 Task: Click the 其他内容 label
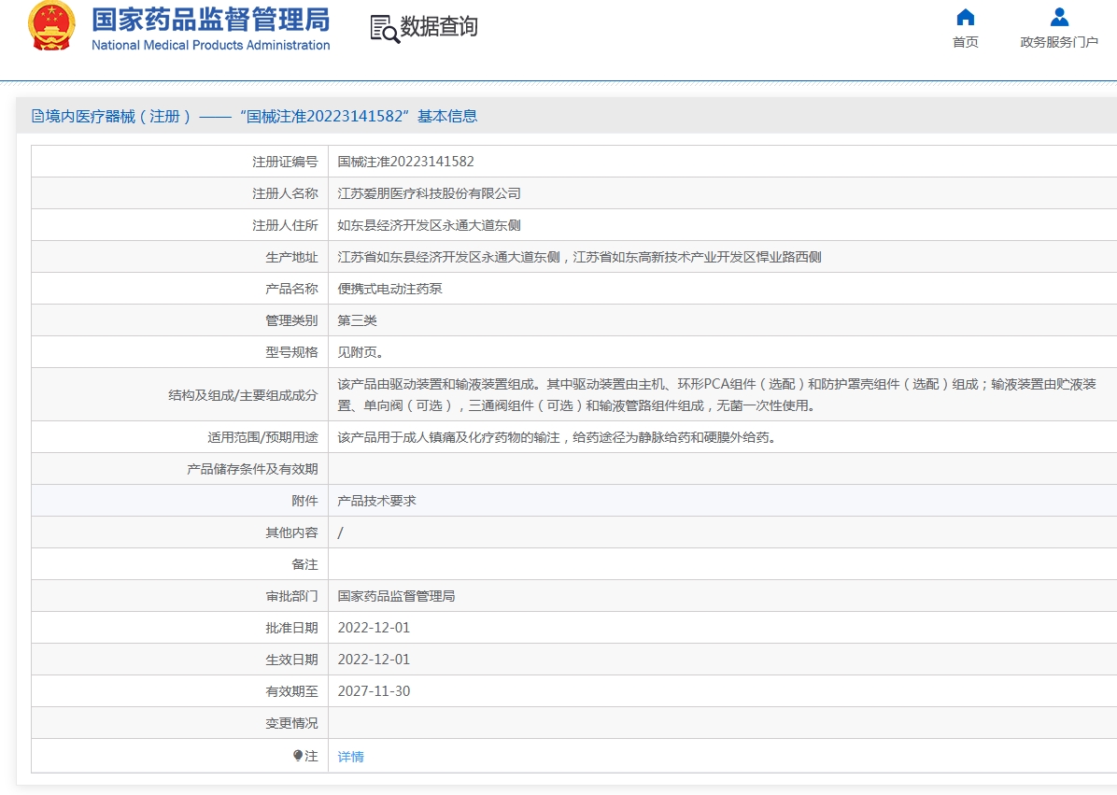tap(291, 532)
